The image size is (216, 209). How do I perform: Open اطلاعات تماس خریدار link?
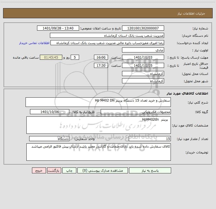click(34, 43)
